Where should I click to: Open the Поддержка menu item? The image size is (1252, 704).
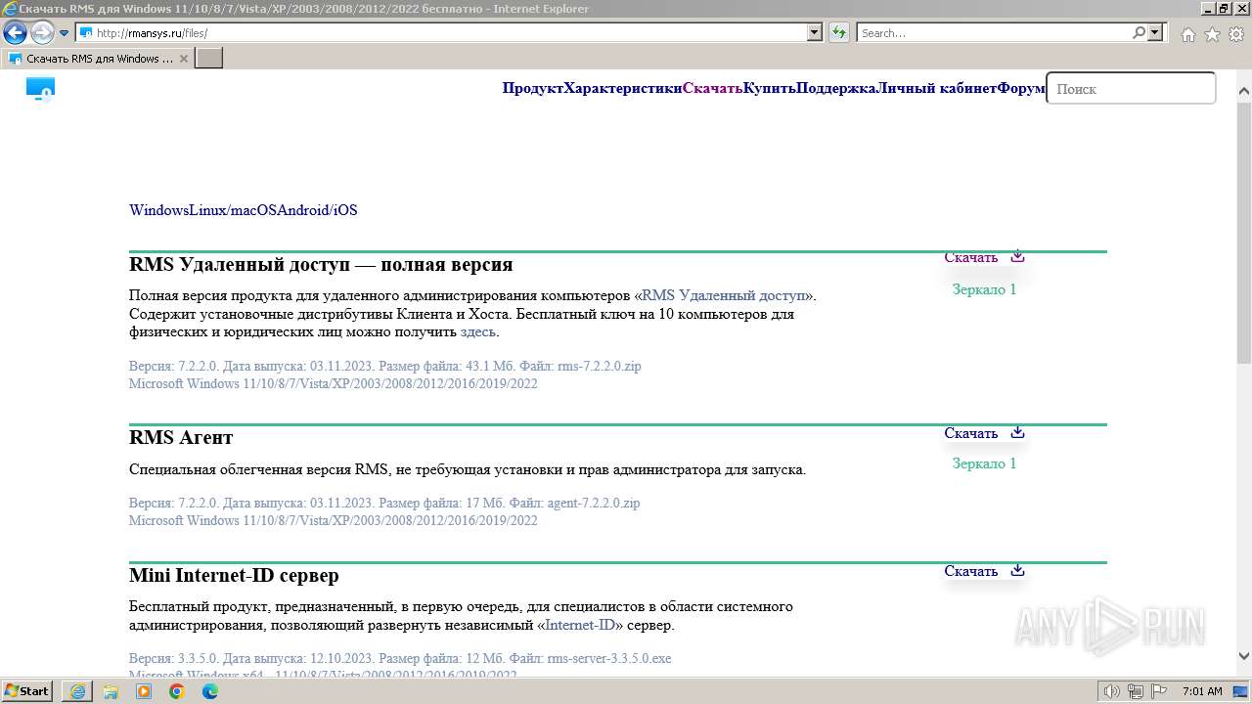[836, 88]
